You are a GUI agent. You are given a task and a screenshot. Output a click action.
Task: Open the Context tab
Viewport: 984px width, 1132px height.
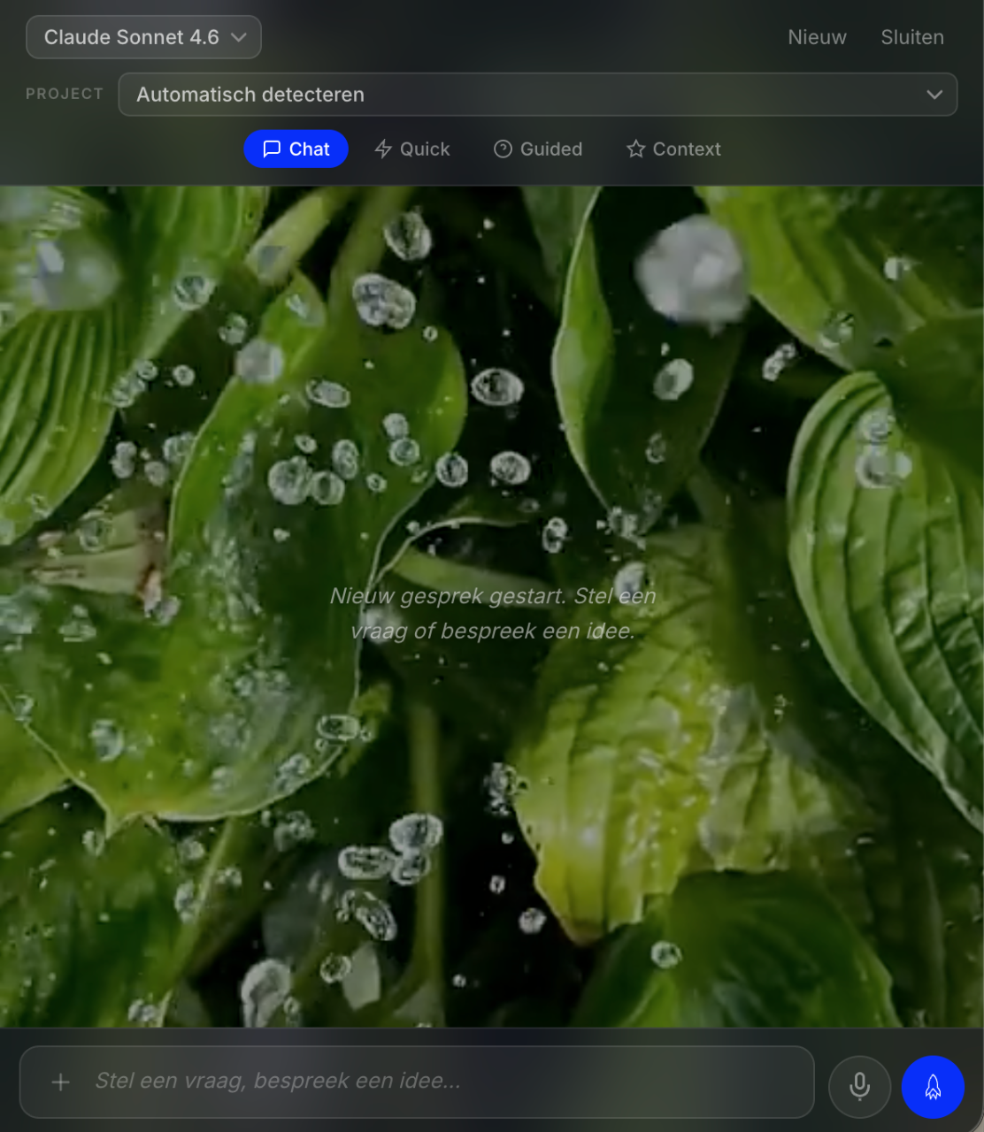click(687, 149)
